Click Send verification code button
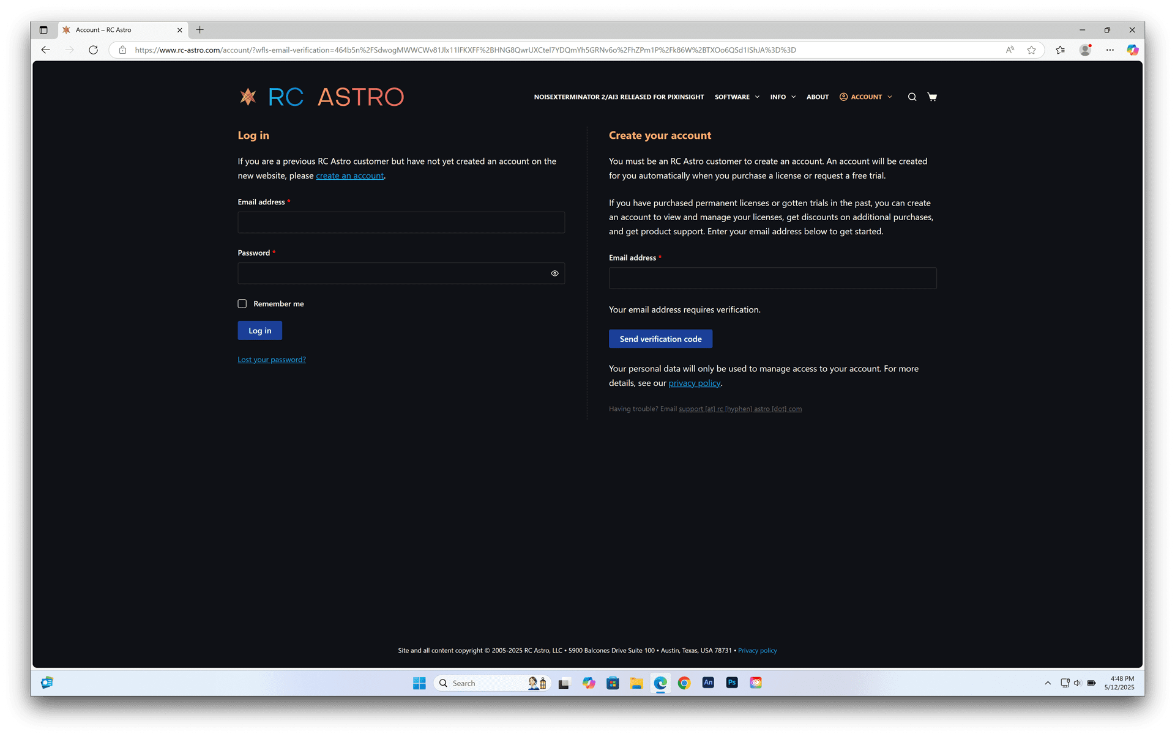1175x737 pixels. pos(660,339)
